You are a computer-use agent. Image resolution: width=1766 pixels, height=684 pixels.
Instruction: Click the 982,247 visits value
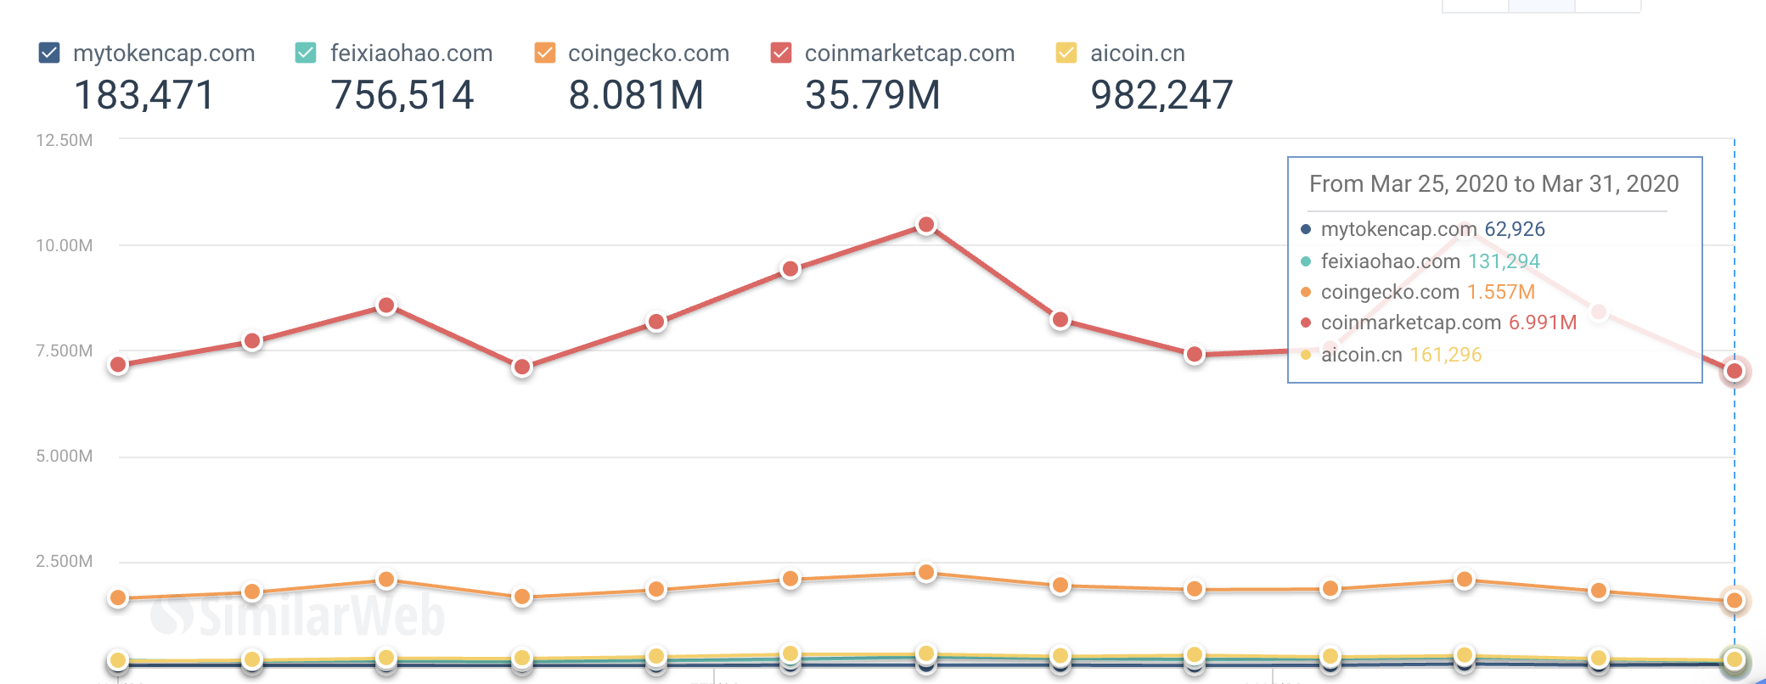[1161, 95]
